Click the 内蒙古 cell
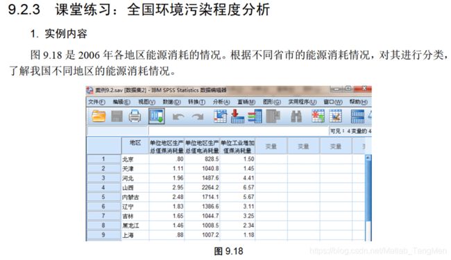The image size is (451, 260). point(135,197)
